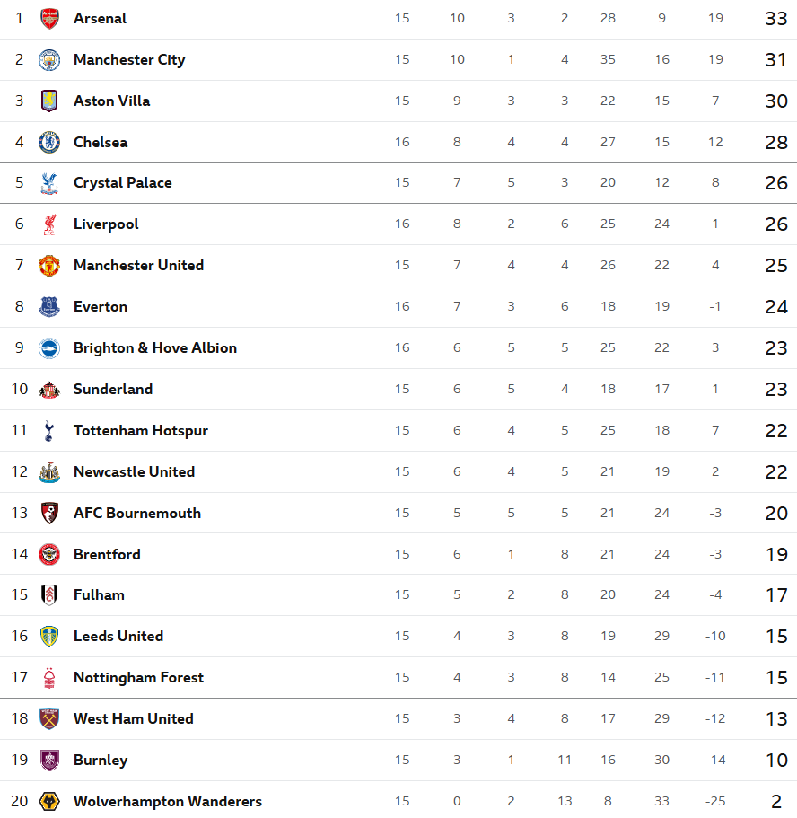Open the Manchester United team link
Viewport: 797px width, 818px height.
point(138,266)
